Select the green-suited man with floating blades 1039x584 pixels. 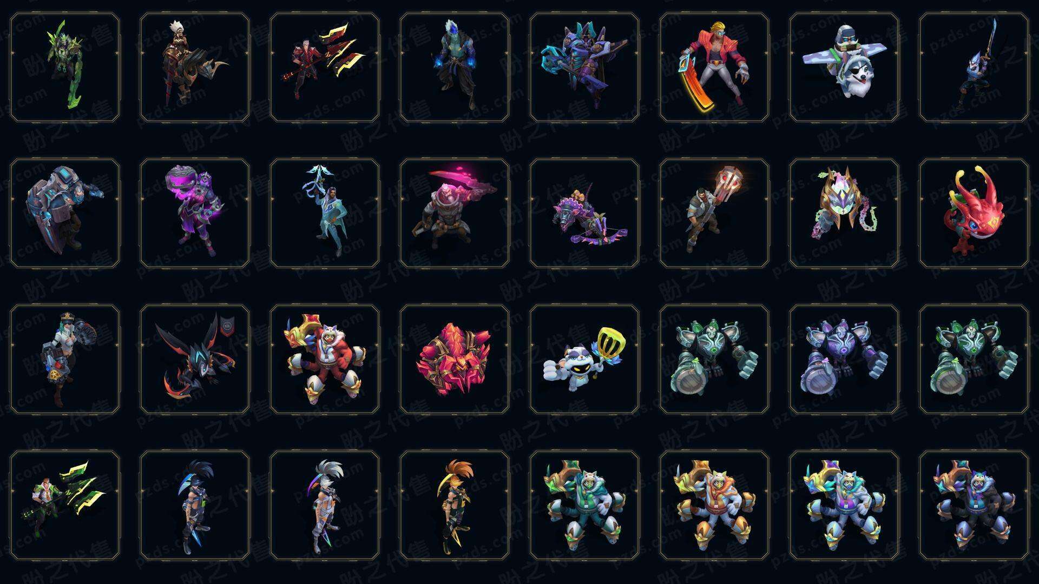pos(65,505)
